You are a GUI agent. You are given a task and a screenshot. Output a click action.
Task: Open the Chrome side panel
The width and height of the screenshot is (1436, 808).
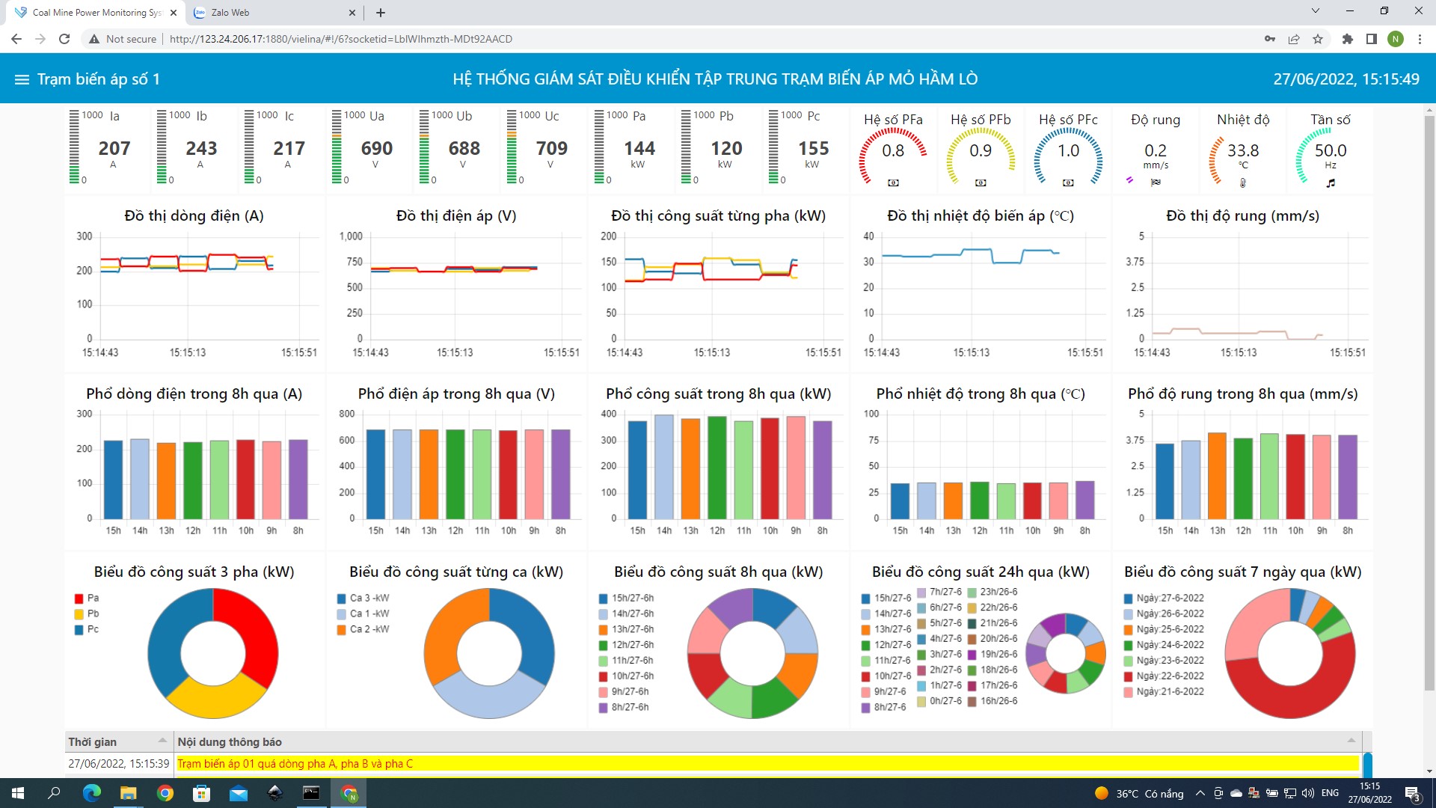1372,39
